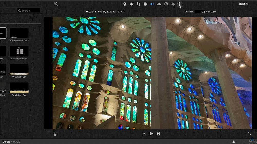
Task: Skip to the next clip
Action: tap(159, 133)
